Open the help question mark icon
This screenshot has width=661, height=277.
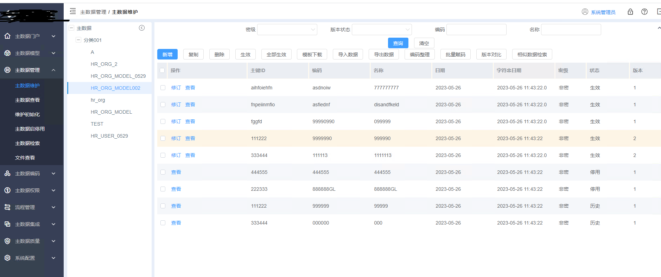[644, 12]
